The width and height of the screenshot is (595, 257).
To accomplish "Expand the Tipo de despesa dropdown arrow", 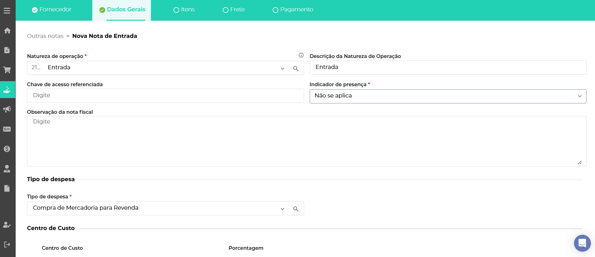I will [282, 209].
